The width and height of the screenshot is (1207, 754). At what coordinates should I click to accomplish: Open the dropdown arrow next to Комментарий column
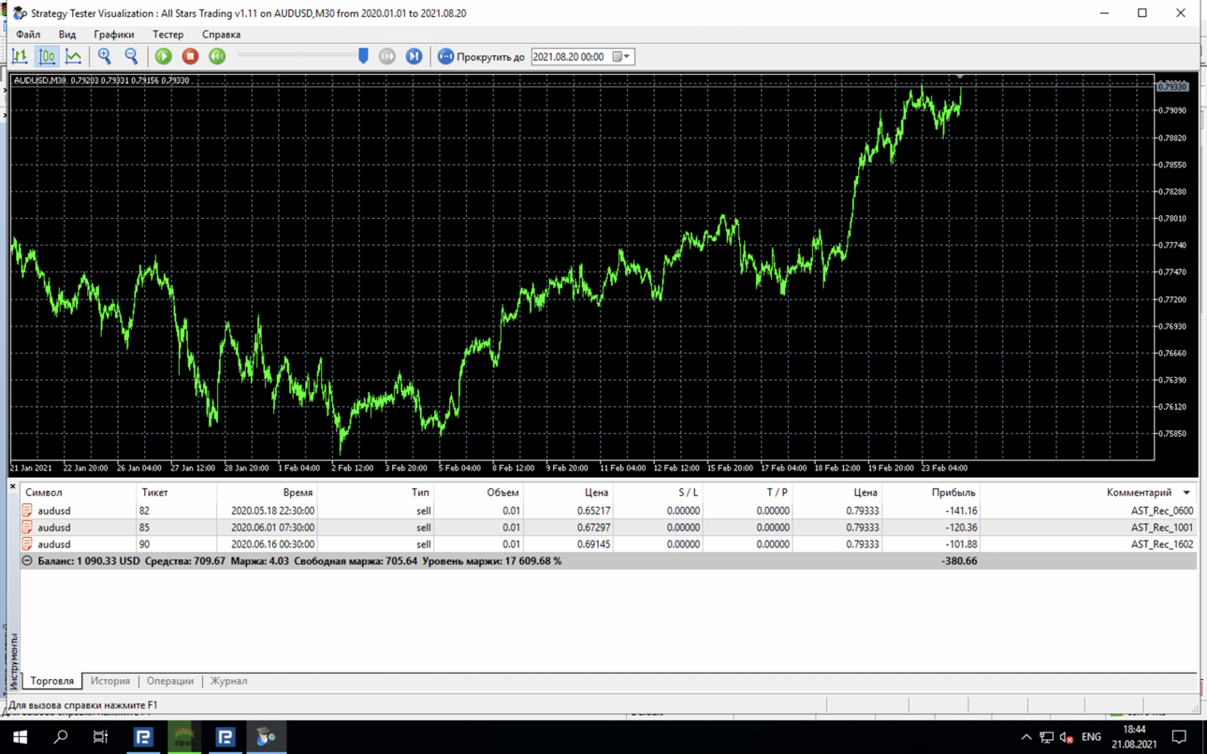coord(1187,493)
